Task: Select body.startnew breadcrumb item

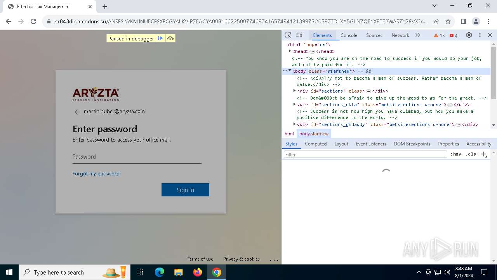Action: [x=314, y=133]
